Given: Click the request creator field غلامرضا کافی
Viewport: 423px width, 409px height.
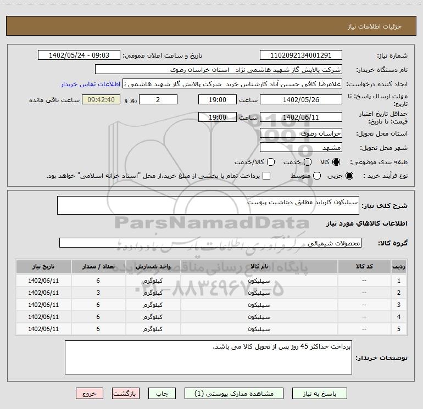Looking at the screenshot, I should [x=232, y=83].
